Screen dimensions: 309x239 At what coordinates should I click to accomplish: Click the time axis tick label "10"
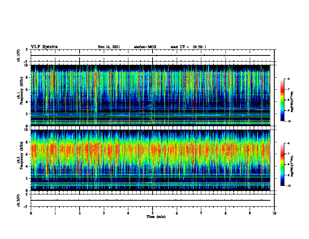pos(274,213)
